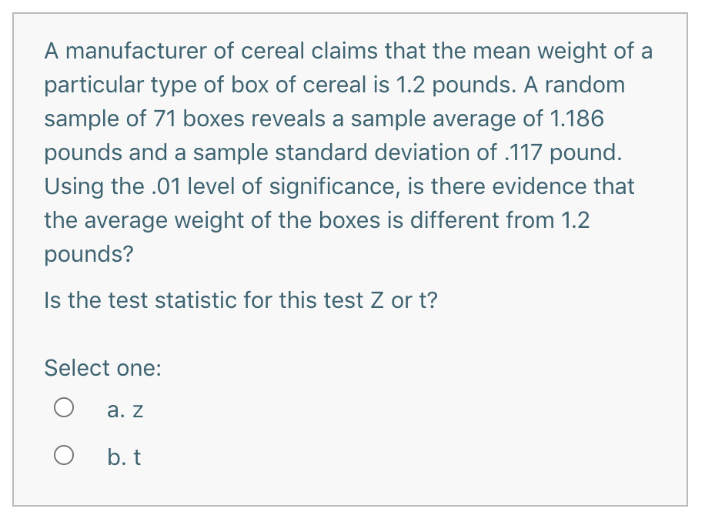Screen dimensions: 705x522
Task: Select radio button for answer b. t
Action: 64,456
